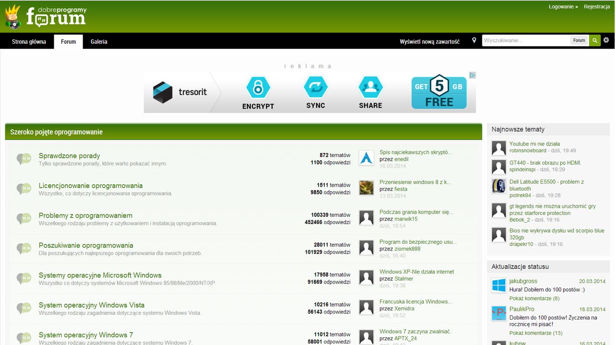Screen dimensions: 615x345
Task: Click the dobreprogramy forum logo
Action: pos(46,17)
